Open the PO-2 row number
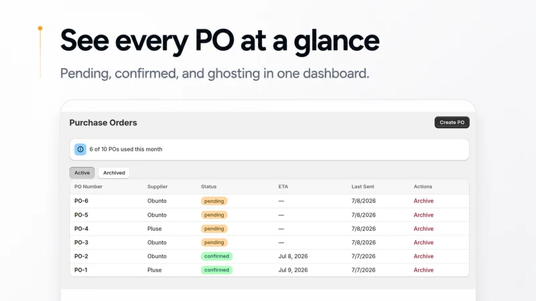 [81, 256]
